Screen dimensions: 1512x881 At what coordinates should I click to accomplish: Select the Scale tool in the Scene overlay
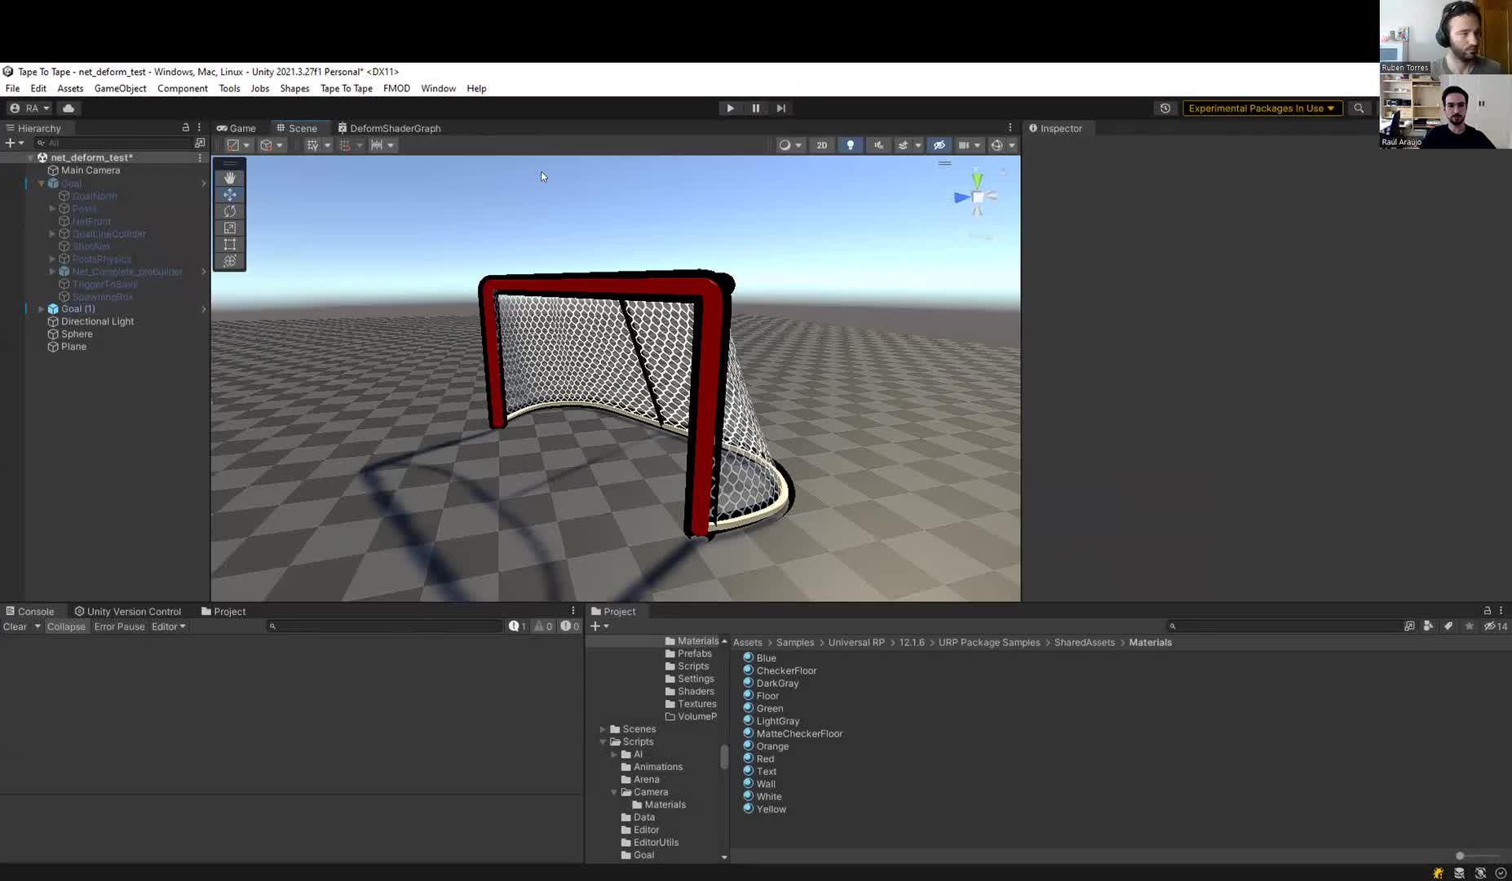(x=229, y=228)
